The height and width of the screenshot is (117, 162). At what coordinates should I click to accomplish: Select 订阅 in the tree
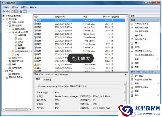[17, 55]
